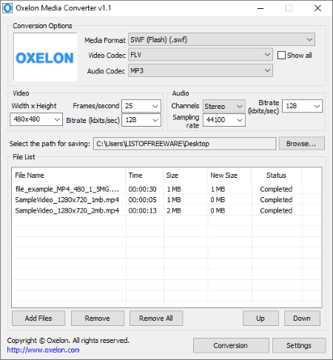The image size is (333, 360).
Task: Click the Remove button
Action: pos(98,319)
